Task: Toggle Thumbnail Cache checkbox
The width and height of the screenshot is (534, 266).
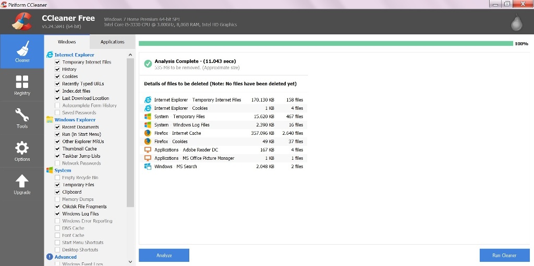Action: [57, 149]
